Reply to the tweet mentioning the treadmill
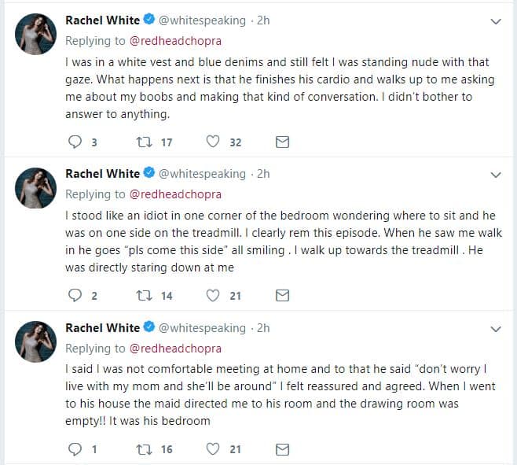The height and width of the screenshot is (465, 517). click(x=75, y=296)
